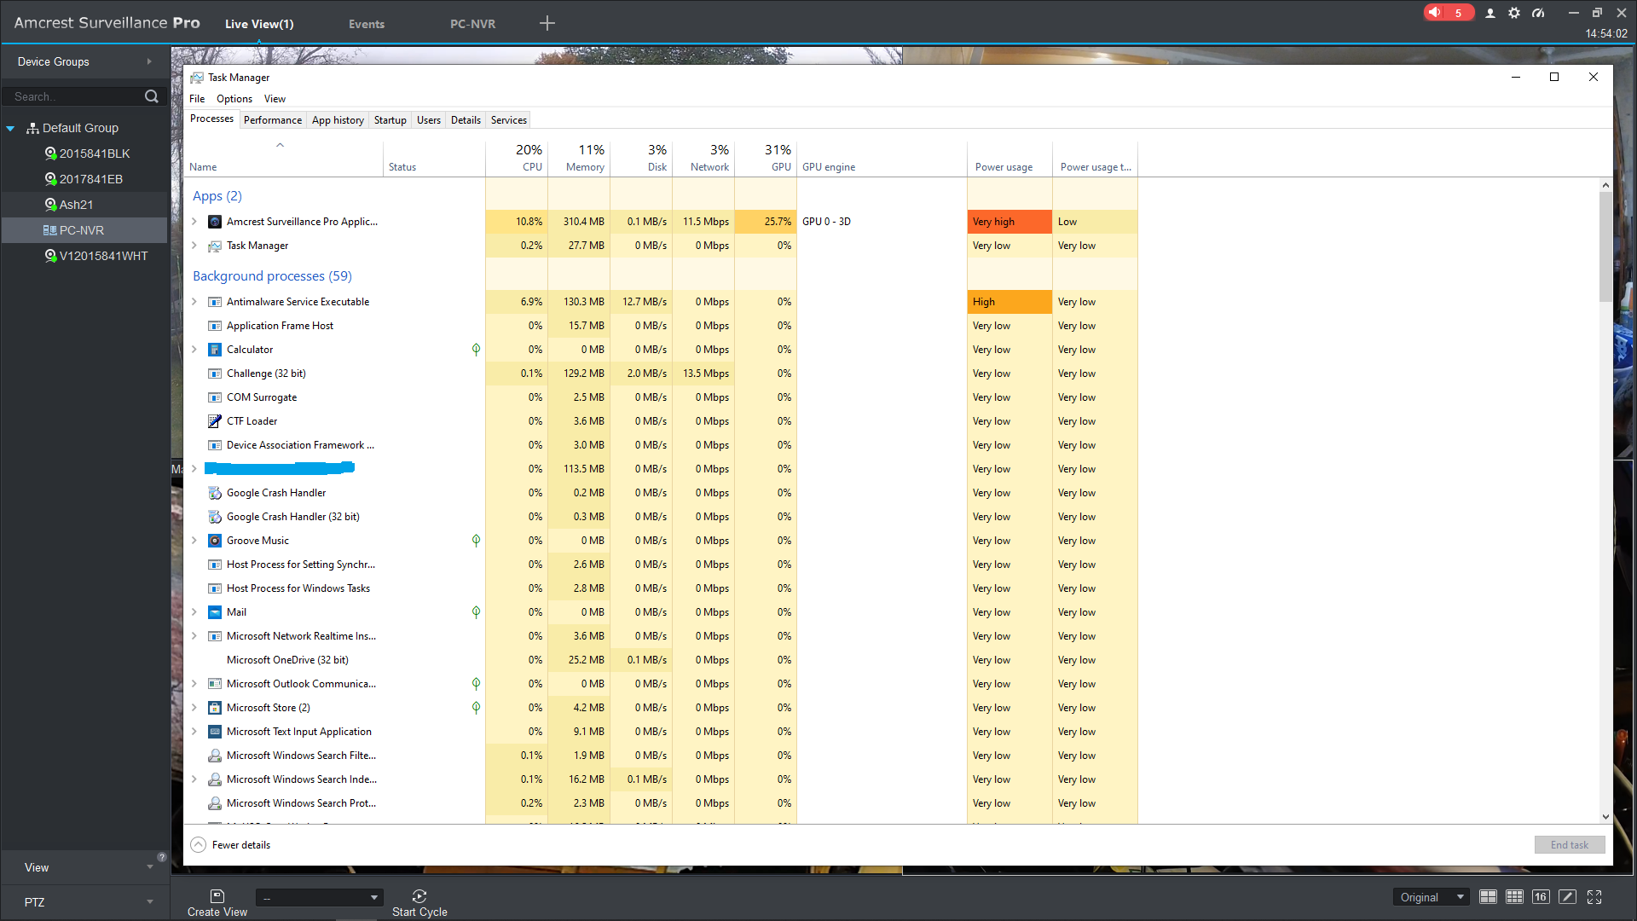Open the user account icon

point(1490,13)
